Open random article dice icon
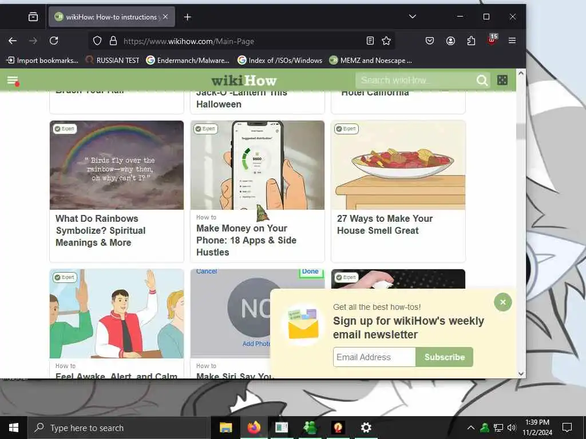Viewport: 586px width, 439px height. point(502,80)
